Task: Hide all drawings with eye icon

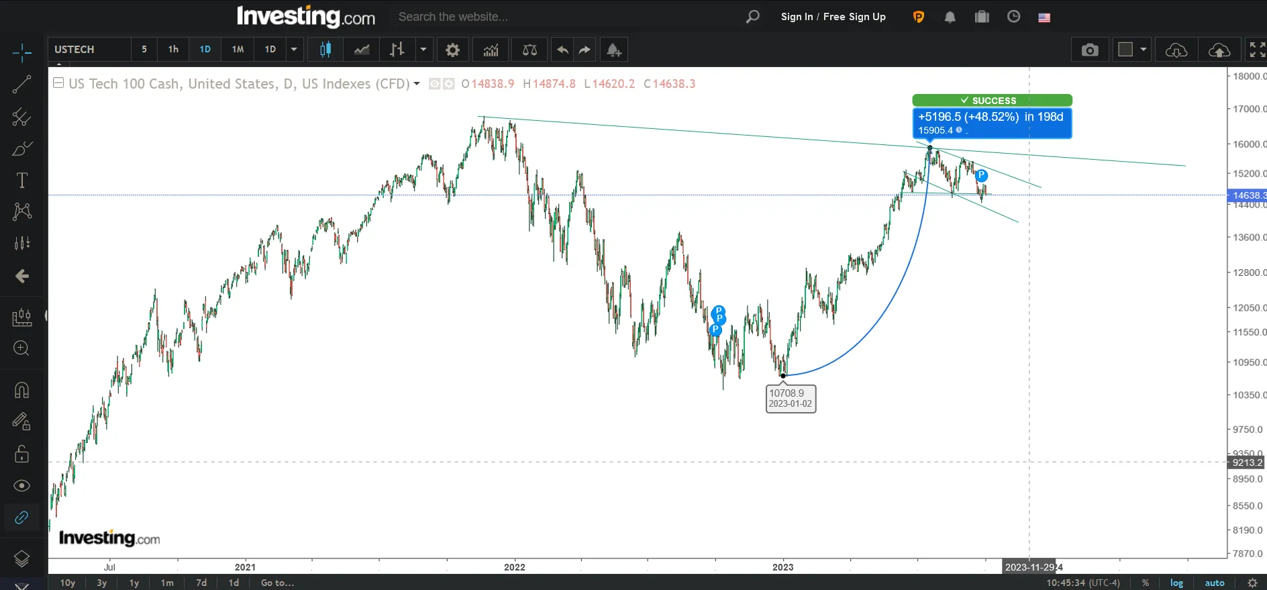Action: (x=21, y=485)
